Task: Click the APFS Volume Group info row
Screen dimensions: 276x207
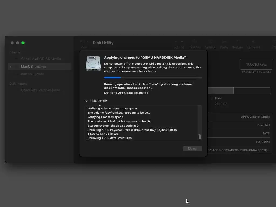Action: [239, 117]
